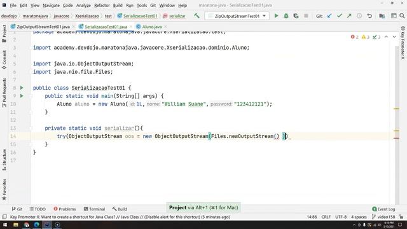Click yellow warning stripe mark near line 10

pos(396,109)
